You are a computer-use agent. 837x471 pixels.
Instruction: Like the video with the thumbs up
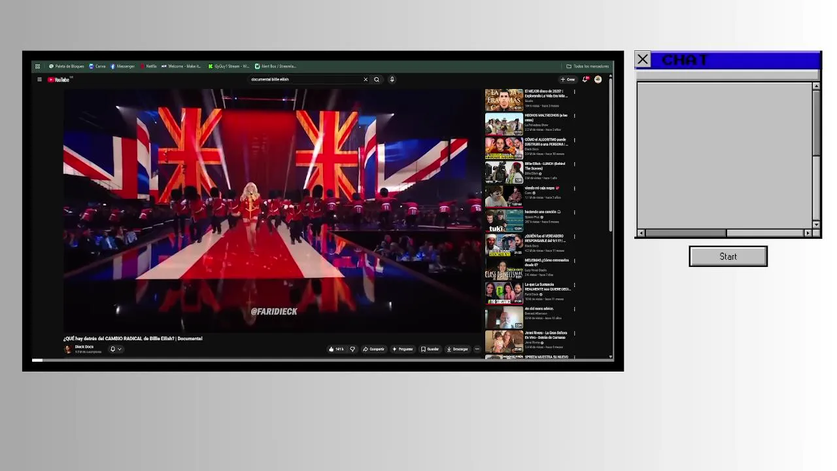point(336,349)
